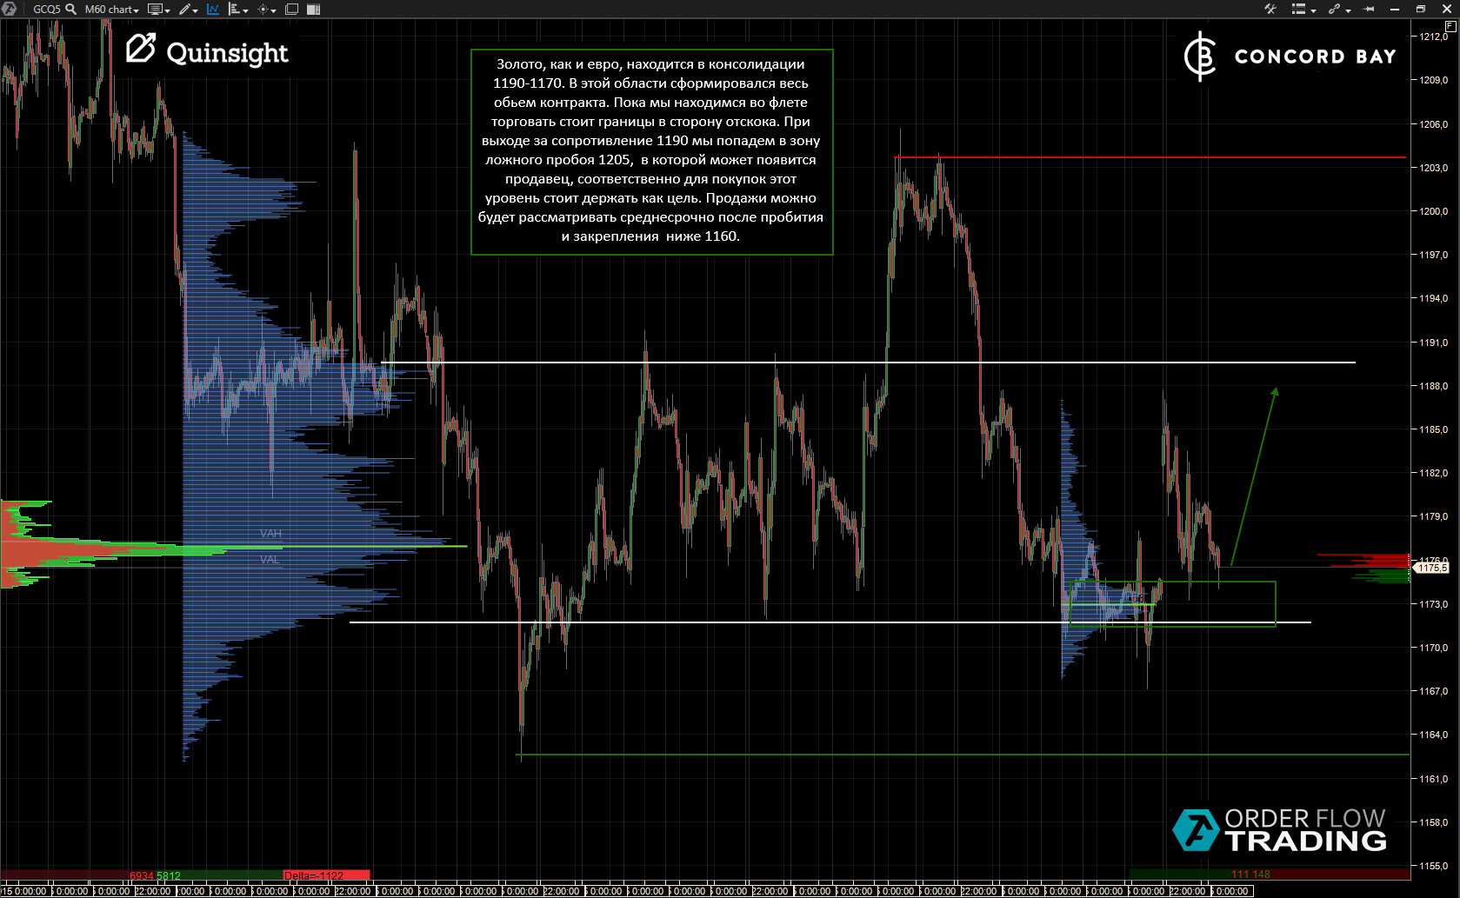
Task: Minimize the chart window
Action: tap(1395, 9)
